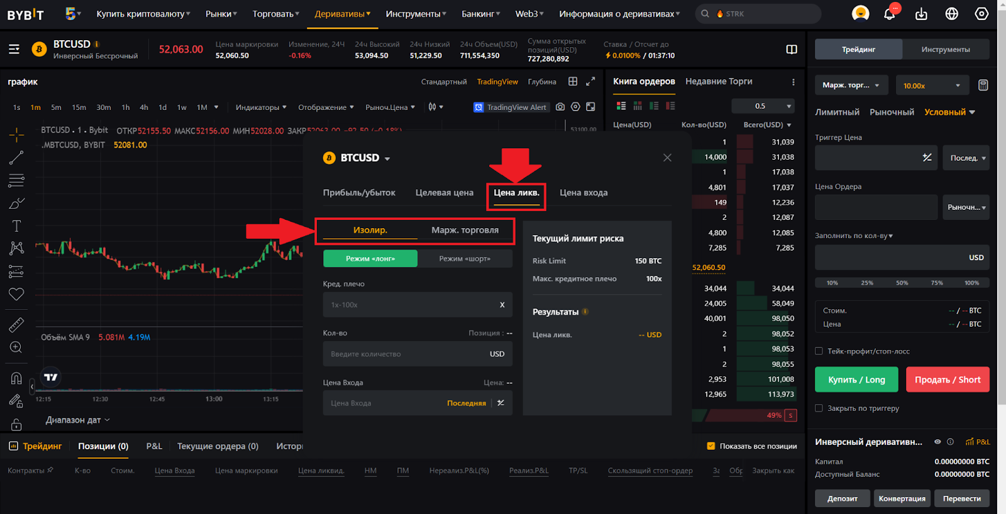The image size is (1006, 514).
Task: Click the calculator icon in trading panel
Action: pos(983,85)
